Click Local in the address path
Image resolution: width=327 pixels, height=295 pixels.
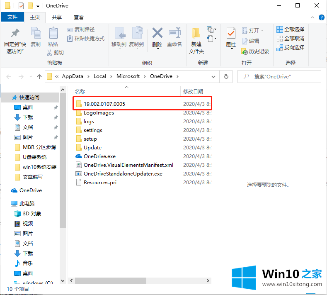click(100, 76)
